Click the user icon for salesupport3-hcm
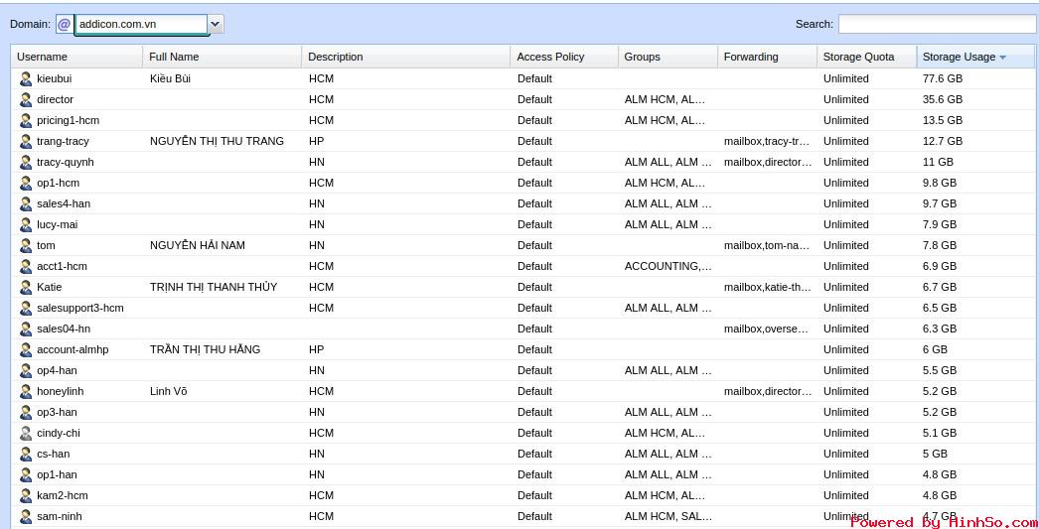 (25, 308)
